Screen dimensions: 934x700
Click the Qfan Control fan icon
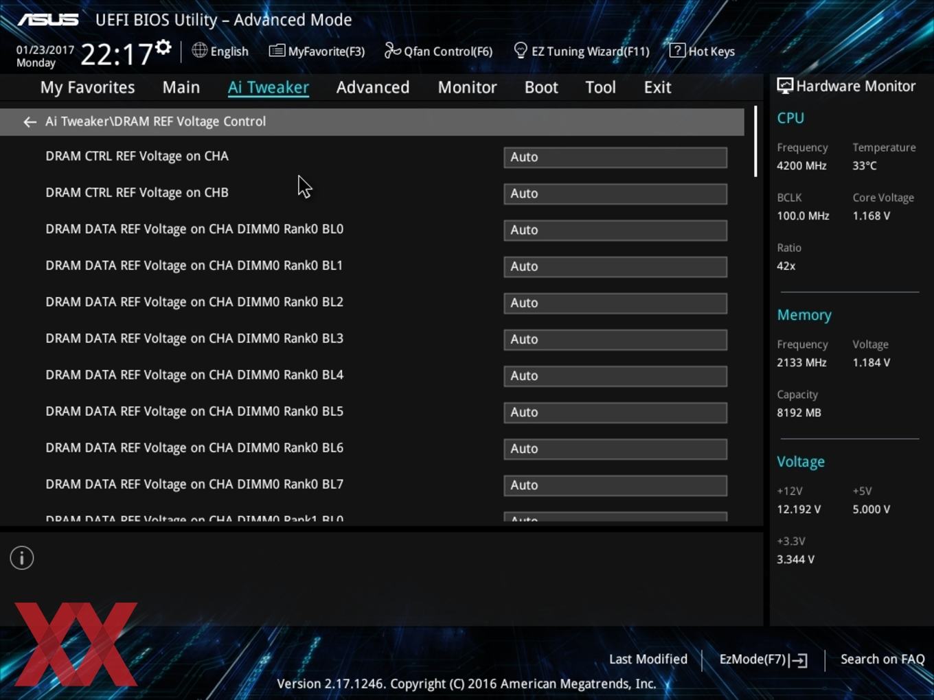(x=392, y=50)
